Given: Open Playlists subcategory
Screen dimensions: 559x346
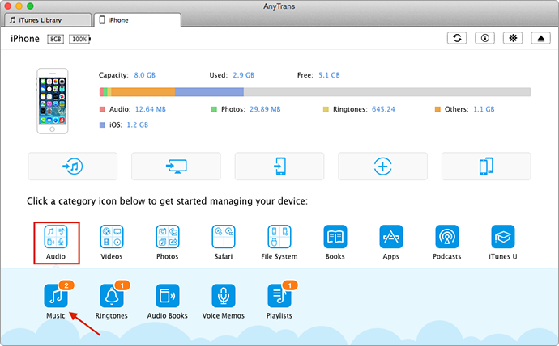Looking at the screenshot, I should pyautogui.click(x=279, y=302).
